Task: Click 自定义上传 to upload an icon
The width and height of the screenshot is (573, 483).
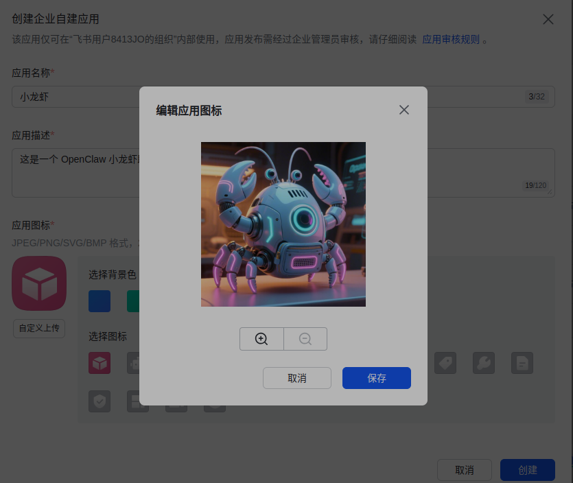Action: [39, 329]
